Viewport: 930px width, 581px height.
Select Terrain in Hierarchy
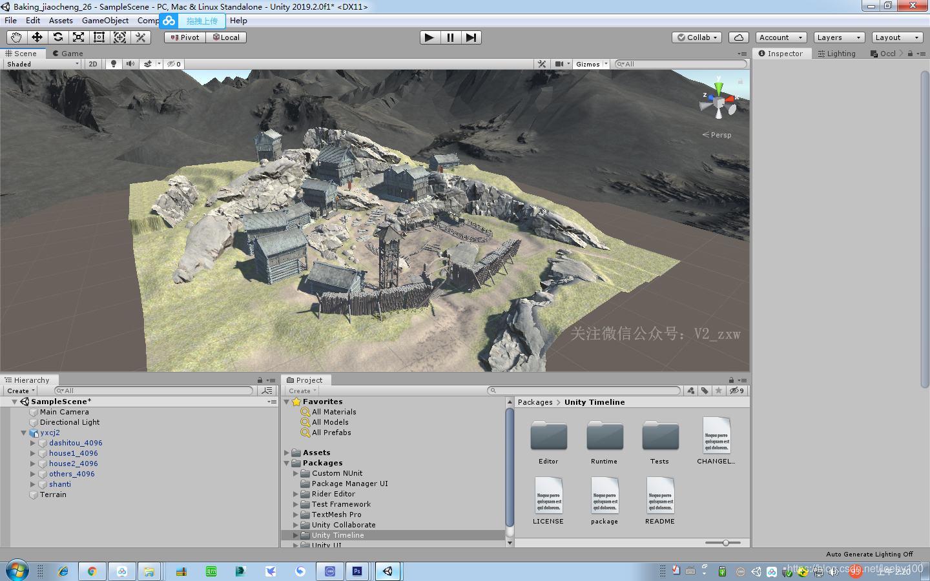(53, 494)
